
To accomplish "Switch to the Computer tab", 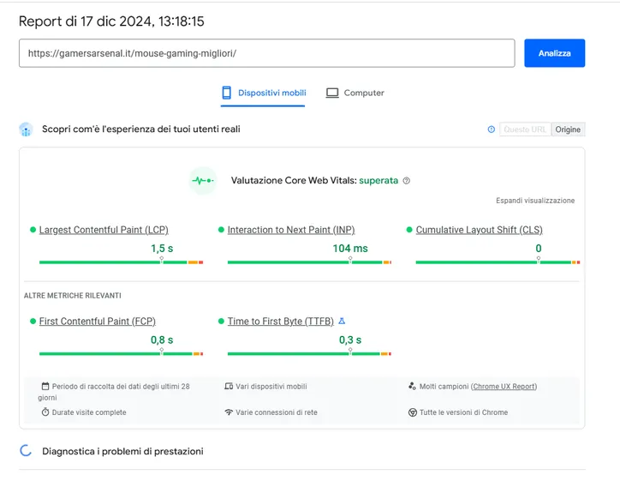I will point(355,93).
